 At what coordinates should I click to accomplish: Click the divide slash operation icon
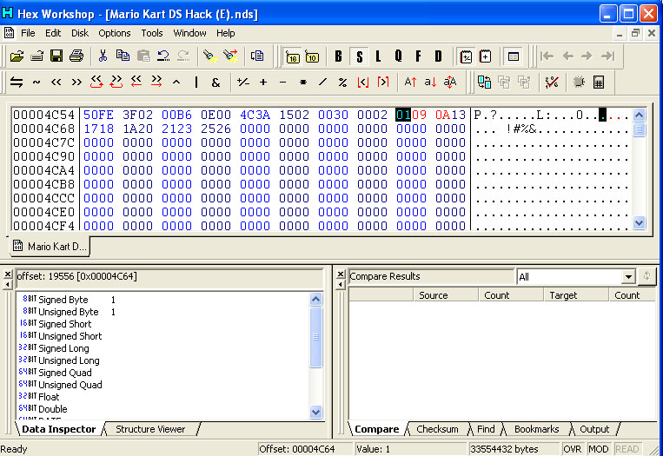click(x=322, y=82)
